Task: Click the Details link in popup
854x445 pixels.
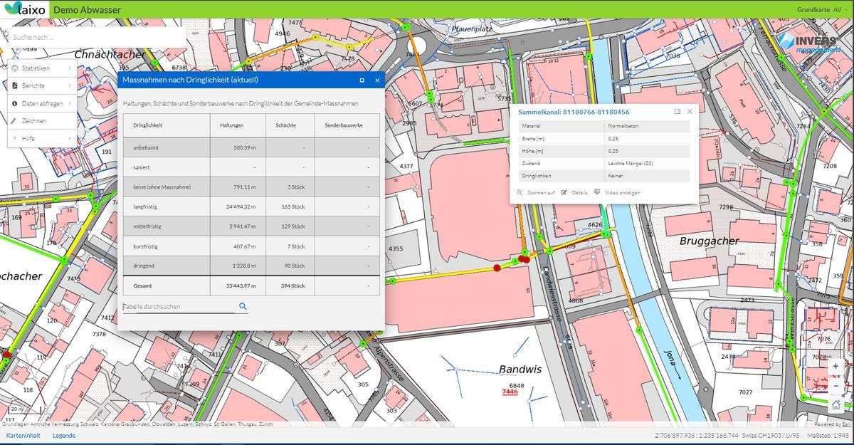Action: (x=579, y=193)
